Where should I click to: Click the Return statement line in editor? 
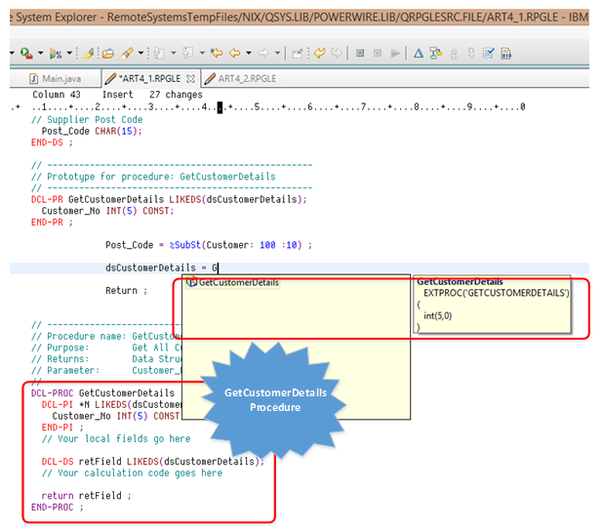pyautogui.click(x=126, y=290)
